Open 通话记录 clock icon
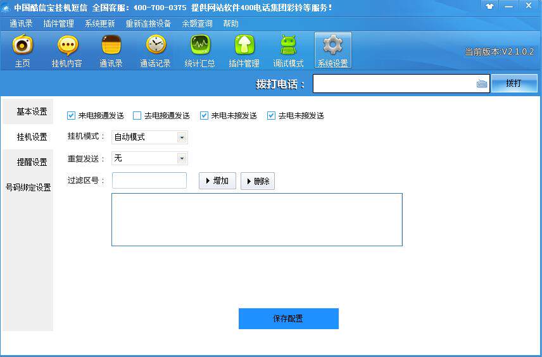The height and width of the screenshot is (357, 542). click(x=155, y=46)
